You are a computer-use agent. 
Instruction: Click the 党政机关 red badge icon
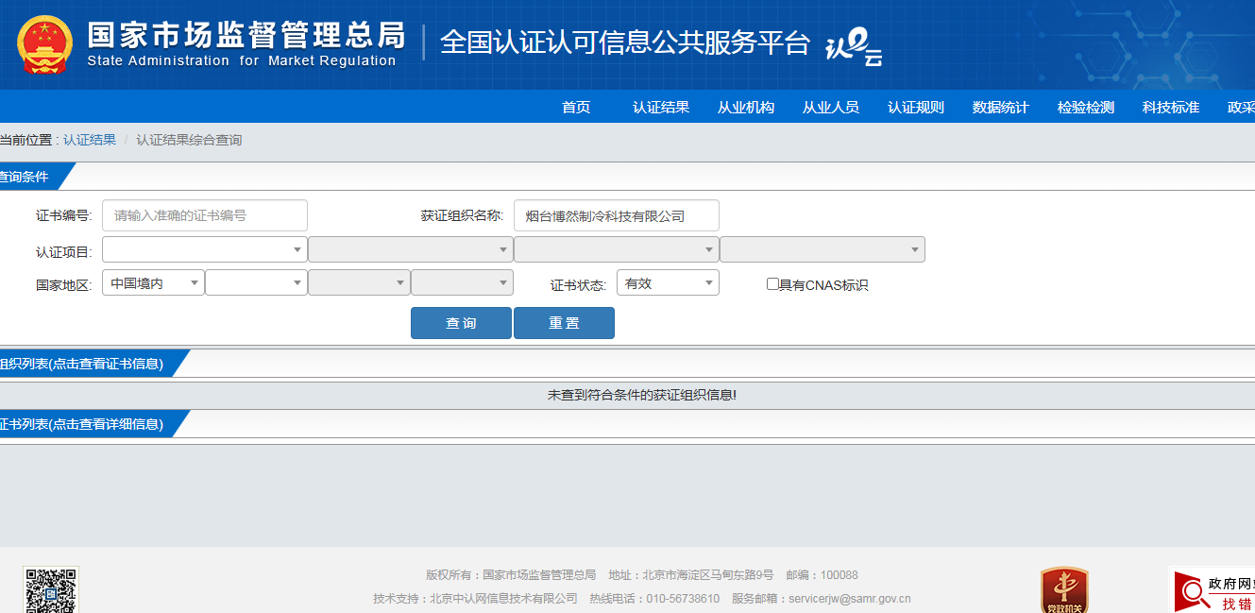[x=1064, y=590]
